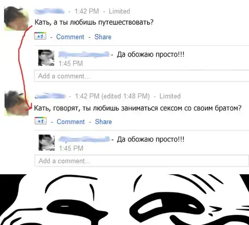The width and height of the screenshot is (249, 225).
Task: Click the blurred commenter name in the second reply
Action: (84, 139)
